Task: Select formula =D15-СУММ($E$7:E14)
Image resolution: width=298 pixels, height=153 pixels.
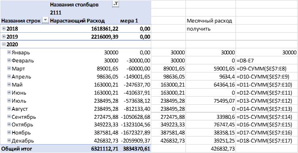Action: coord(265,117)
